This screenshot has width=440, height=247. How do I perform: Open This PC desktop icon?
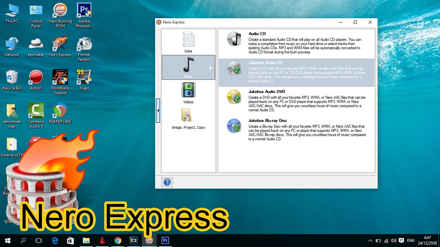(x=12, y=14)
